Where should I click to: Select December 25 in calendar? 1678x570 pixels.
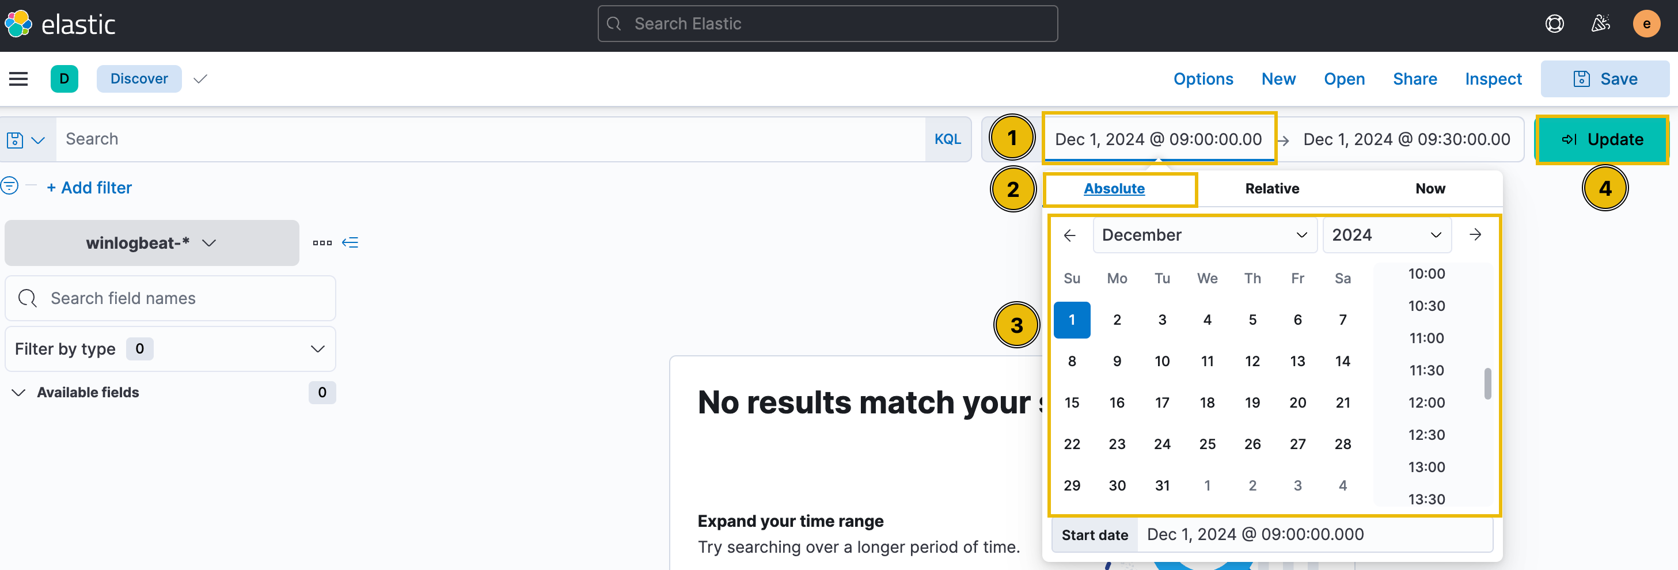coord(1207,444)
